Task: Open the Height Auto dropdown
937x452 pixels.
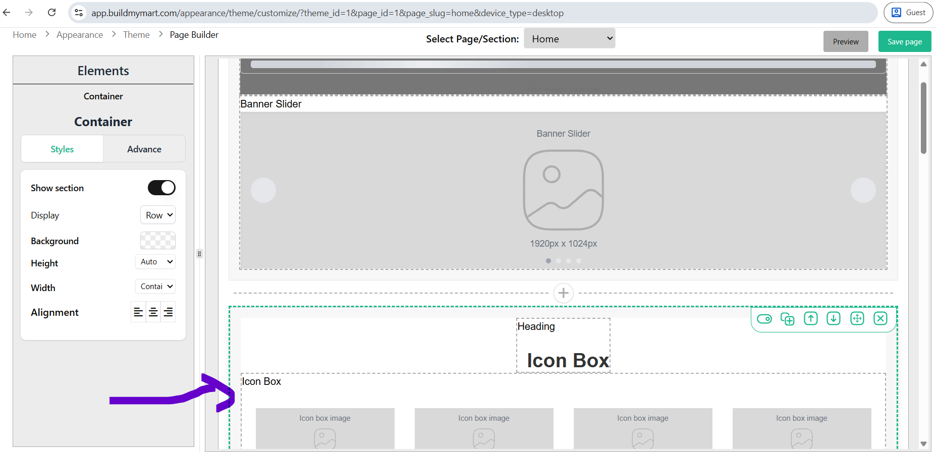Action: pyautogui.click(x=155, y=261)
